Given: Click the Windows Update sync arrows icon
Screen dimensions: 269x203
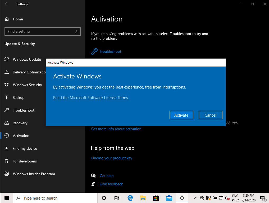Looking at the screenshot, I should click(7, 59).
